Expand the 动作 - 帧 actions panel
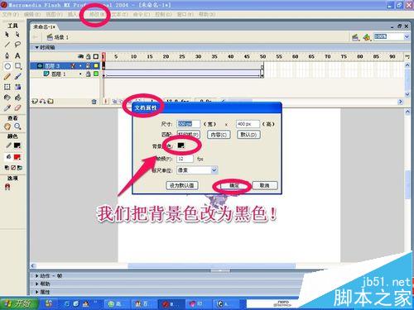Viewport: 414px width, 310px height. tap(36, 275)
